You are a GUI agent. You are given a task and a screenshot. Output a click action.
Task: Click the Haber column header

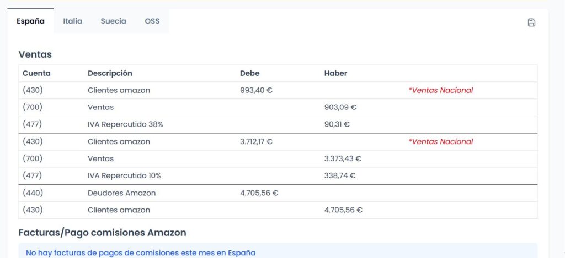(335, 73)
